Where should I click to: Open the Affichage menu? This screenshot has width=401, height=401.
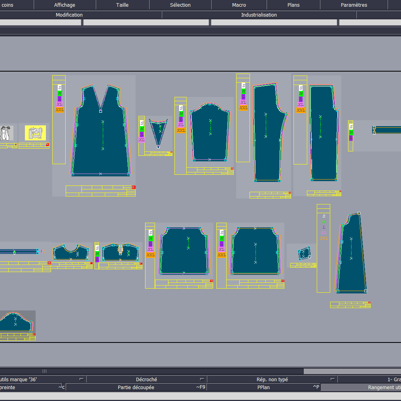[x=64, y=5]
